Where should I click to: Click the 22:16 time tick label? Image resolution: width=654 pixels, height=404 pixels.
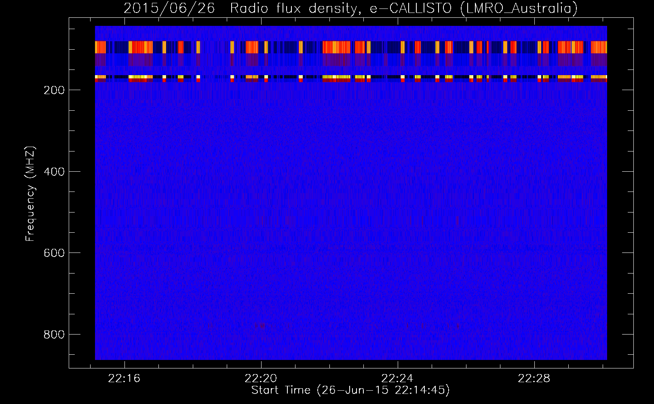(124, 378)
